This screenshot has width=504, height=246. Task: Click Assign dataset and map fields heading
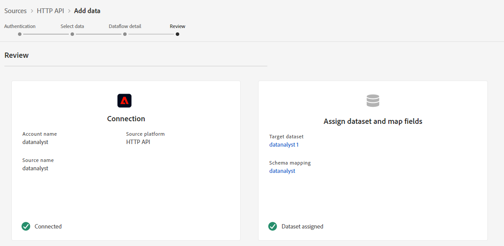tap(373, 121)
